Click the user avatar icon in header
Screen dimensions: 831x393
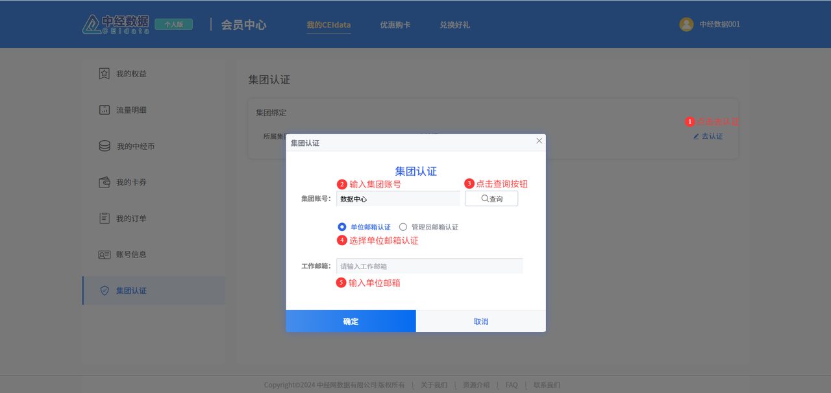pyautogui.click(x=686, y=25)
